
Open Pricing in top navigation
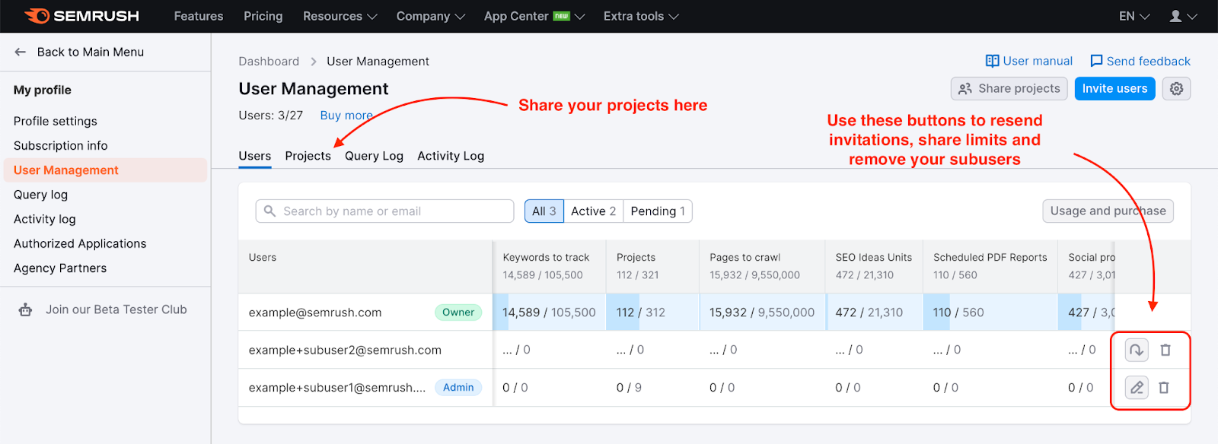coord(263,16)
